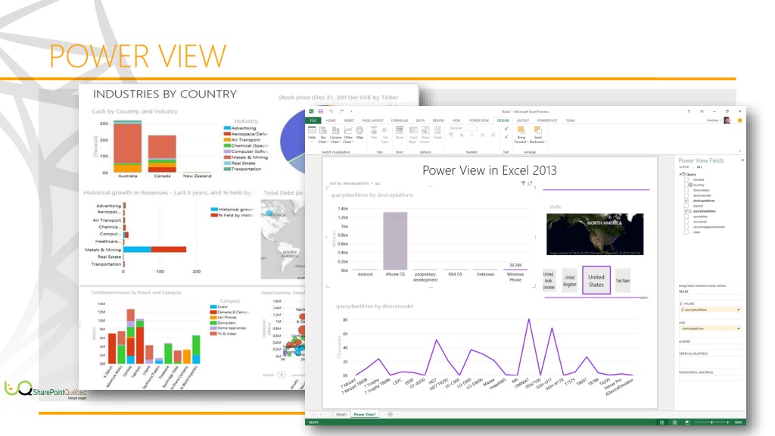The width and height of the screenshot is (775, 436).
Task: Click the TILE BY field box
Action: (710, 297)
